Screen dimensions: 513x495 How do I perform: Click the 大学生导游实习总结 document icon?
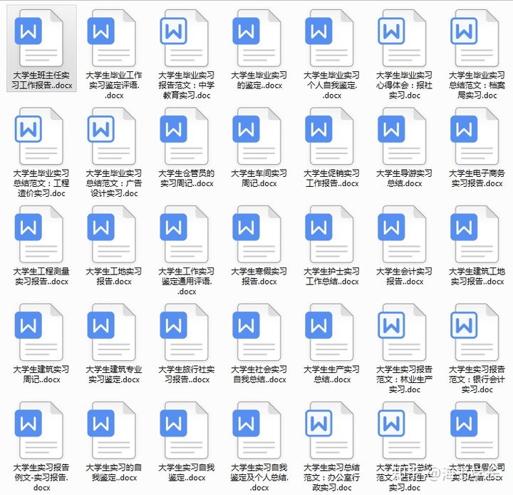point(404,136)
